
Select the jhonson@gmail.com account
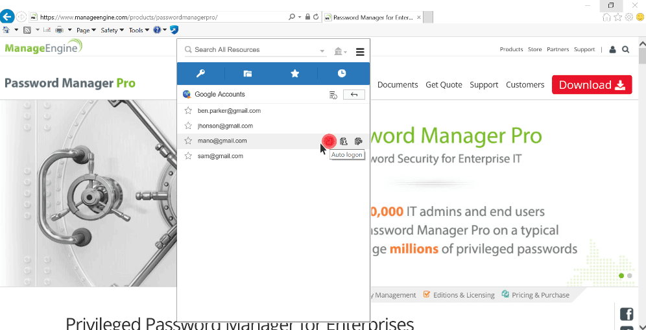225,126
